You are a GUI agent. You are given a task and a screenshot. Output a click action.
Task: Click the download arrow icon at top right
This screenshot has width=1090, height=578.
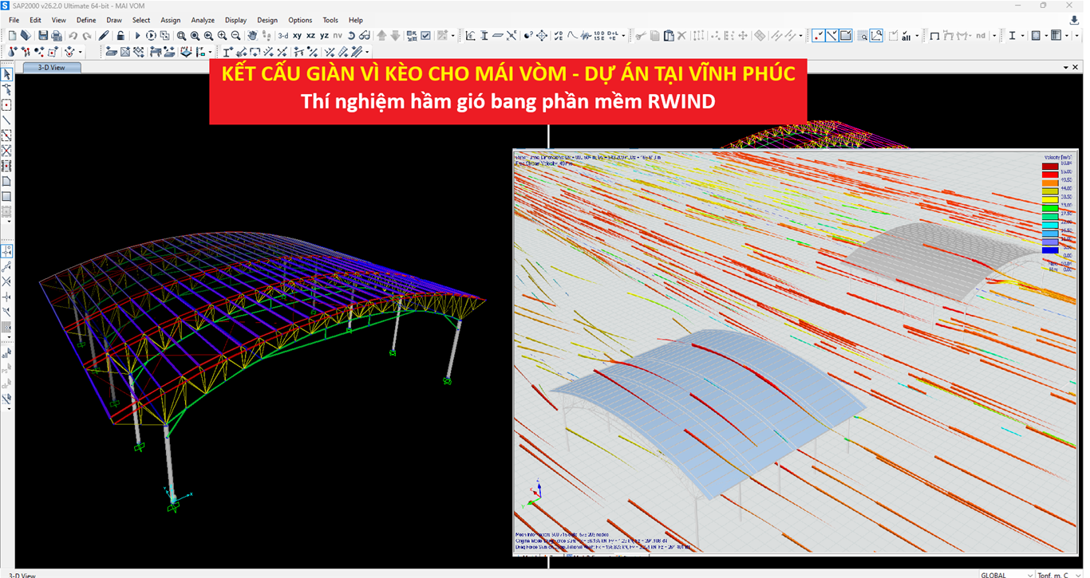1074,20
